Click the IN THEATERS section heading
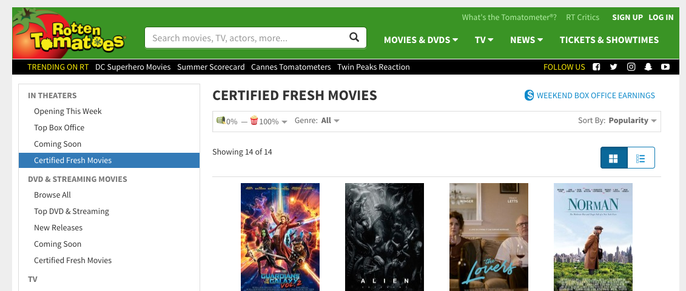The height and width of the screenshot is (291, 686). point(52,95)
